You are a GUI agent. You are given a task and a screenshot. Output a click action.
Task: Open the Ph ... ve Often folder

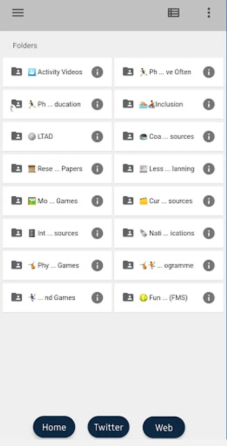(x=169, y=72)
